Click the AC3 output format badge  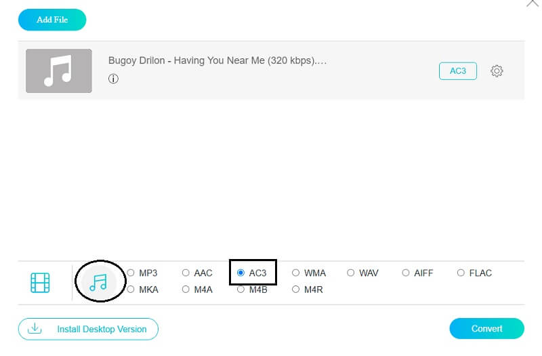tap(458, 71)
